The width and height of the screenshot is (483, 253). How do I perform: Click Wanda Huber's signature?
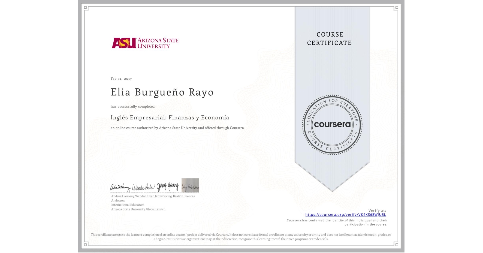click(x=143, y=187)
